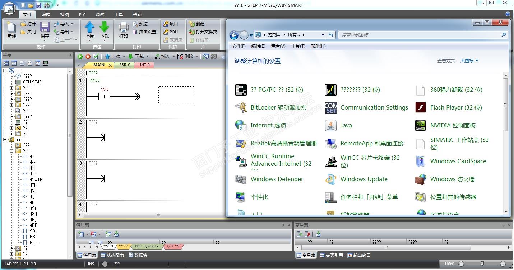Switch to the 数据块 panel tab
514x270 pixels.
[x=138, y=255]
